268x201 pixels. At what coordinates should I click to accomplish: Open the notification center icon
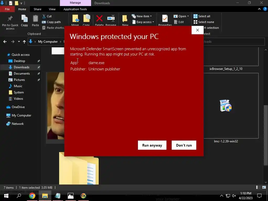click(x=259, y=196)
